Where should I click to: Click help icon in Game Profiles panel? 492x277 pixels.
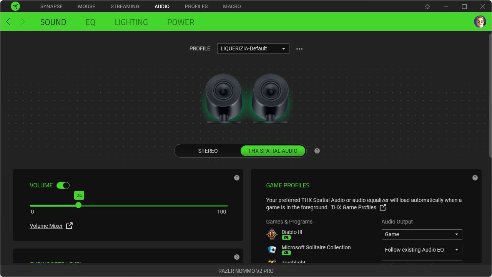pos(475,178)
